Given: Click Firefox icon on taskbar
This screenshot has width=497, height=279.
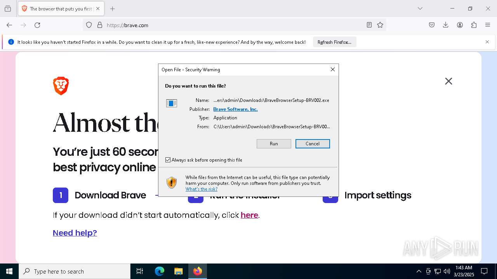Looking at the screenshot, I should (x=198, y=271).
